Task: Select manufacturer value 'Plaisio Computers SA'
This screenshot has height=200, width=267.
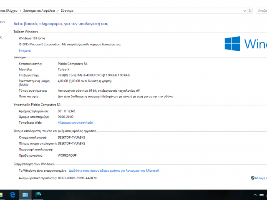Action: [x=73, y=64]
